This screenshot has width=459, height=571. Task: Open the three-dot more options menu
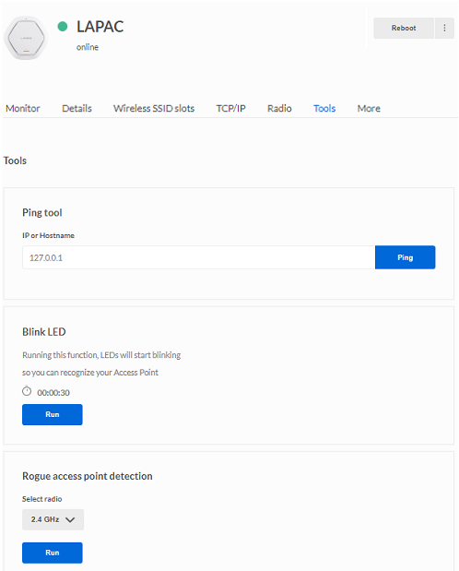444,28
